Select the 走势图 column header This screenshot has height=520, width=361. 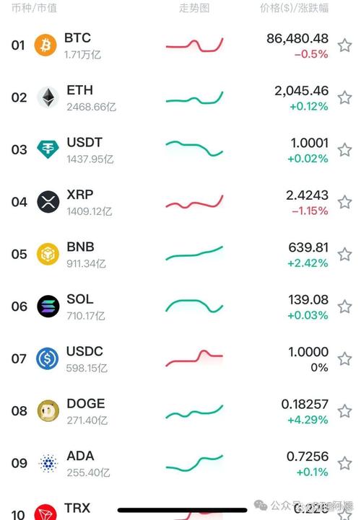point(194,8)
